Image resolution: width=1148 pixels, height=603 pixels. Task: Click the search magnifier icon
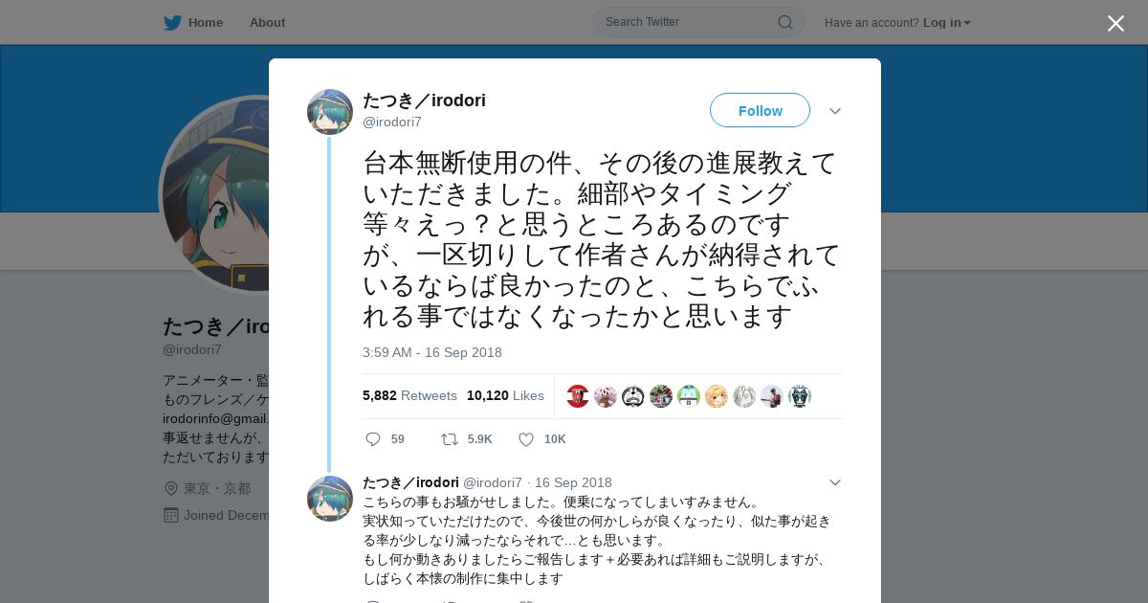pos(784,22)
